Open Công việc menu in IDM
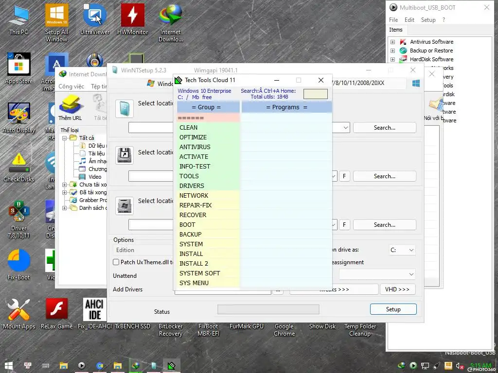 pyautogui.click(x=71, y=86)
